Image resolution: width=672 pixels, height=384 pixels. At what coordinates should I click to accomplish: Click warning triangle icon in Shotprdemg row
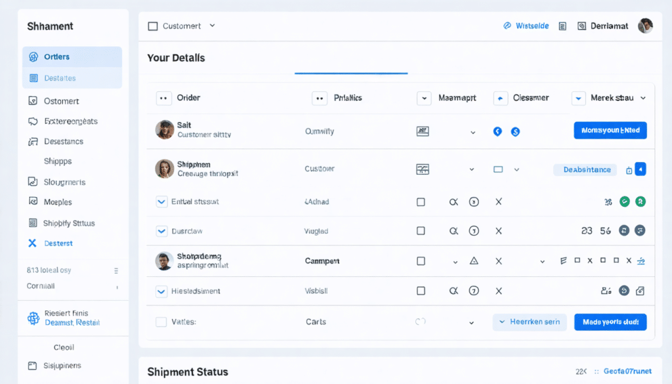pos(474,261)
